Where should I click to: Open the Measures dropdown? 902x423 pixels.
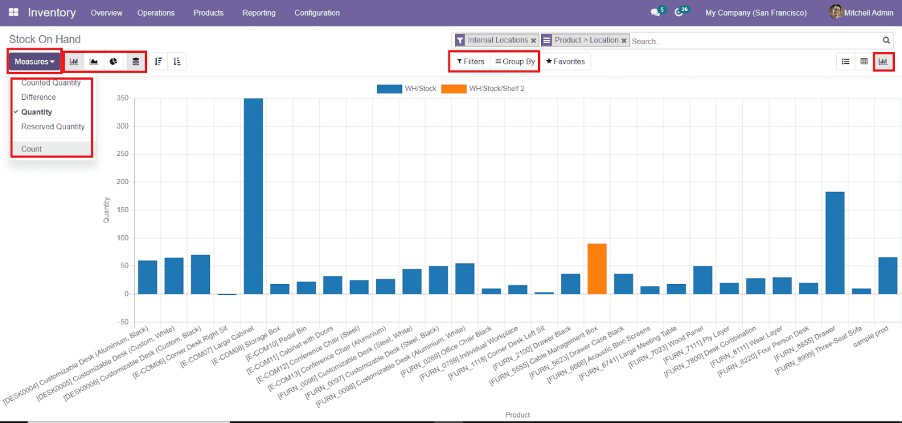[x=34, y=61]
